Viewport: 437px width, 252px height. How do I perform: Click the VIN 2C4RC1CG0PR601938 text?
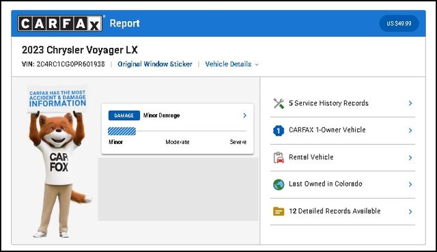pos(64,64)
